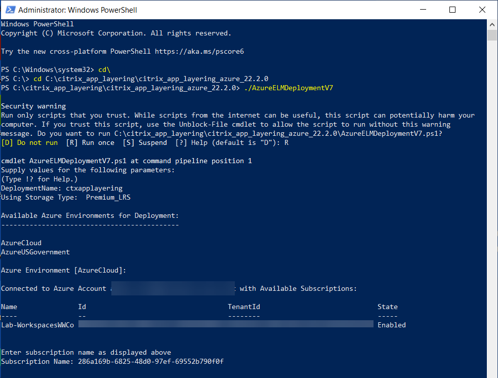This screenshot has width=498, height=378.
Task: Click the 'Enter subscription name as displayed above' line
Action: tap(86, 352)
